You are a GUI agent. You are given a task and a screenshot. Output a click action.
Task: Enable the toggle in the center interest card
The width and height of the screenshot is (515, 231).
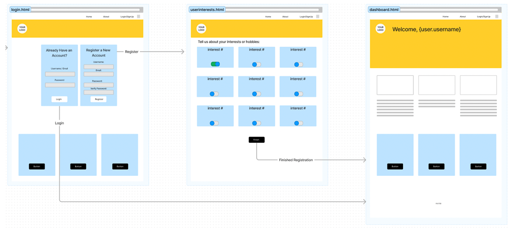click(257, 94)
